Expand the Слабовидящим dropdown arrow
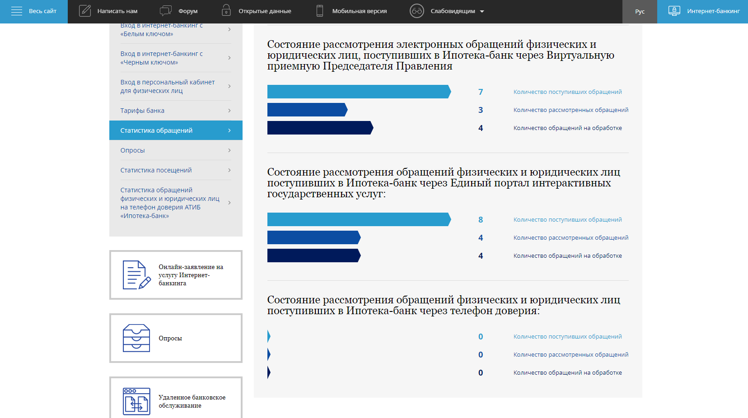Screen dimensions: 748x418 click(x=482, y=11)
